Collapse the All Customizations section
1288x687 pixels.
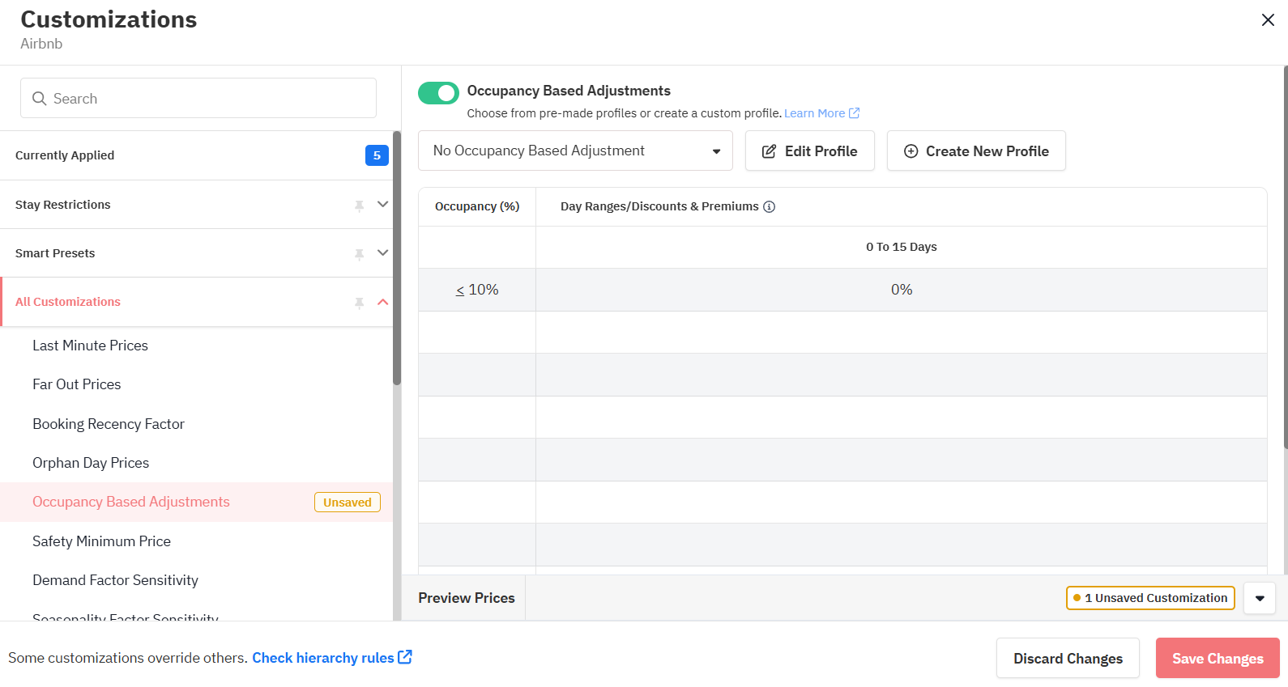click(383, 302)
